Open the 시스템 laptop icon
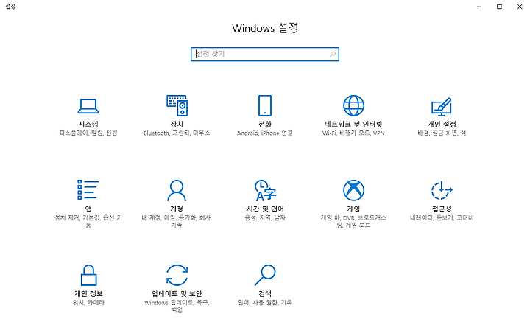 (x=88, y=106)
